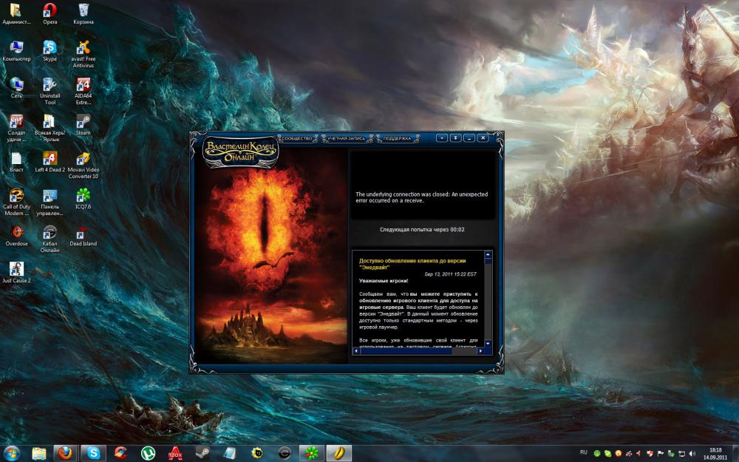Open the Учетная запись menu
The image size is (739, 462).
347,138
